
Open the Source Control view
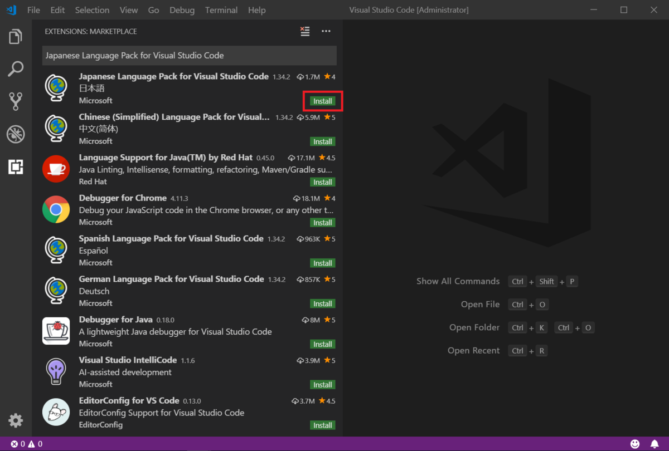16,101
